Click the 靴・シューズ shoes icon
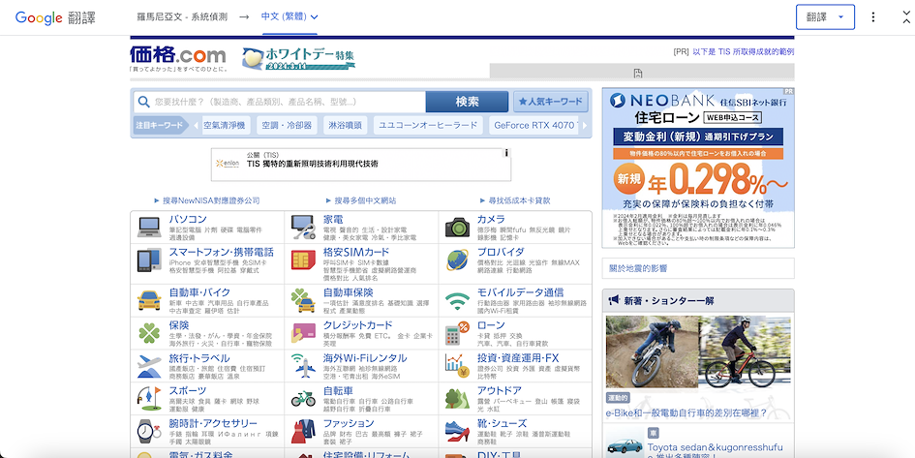The width and height of the screenshot is (915, 458). [x=457, y=431]
